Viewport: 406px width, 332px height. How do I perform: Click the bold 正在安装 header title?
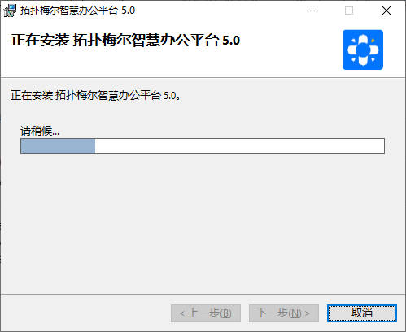pos(125,41)
